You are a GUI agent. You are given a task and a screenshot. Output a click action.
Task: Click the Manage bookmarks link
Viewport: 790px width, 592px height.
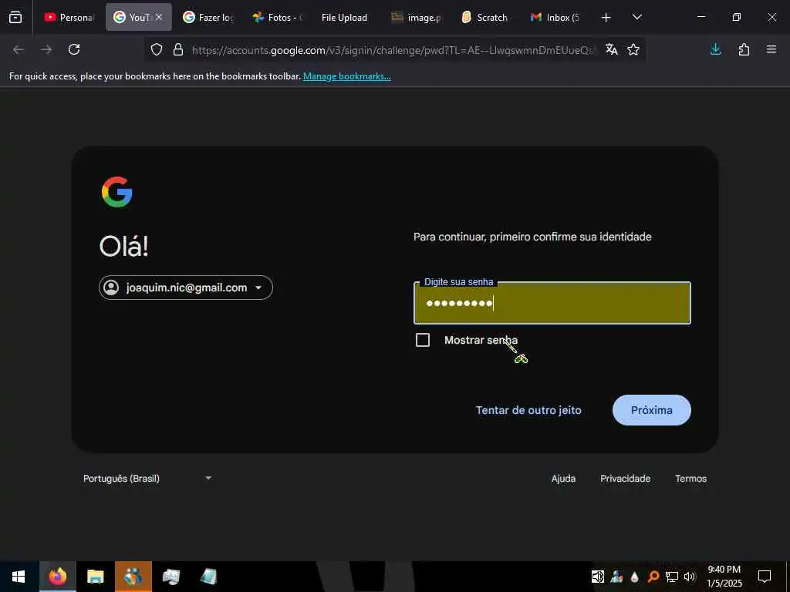click(x=346, y=76)
